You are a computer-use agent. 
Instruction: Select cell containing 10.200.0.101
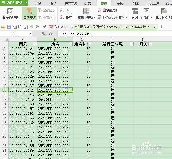coord(23,49)
